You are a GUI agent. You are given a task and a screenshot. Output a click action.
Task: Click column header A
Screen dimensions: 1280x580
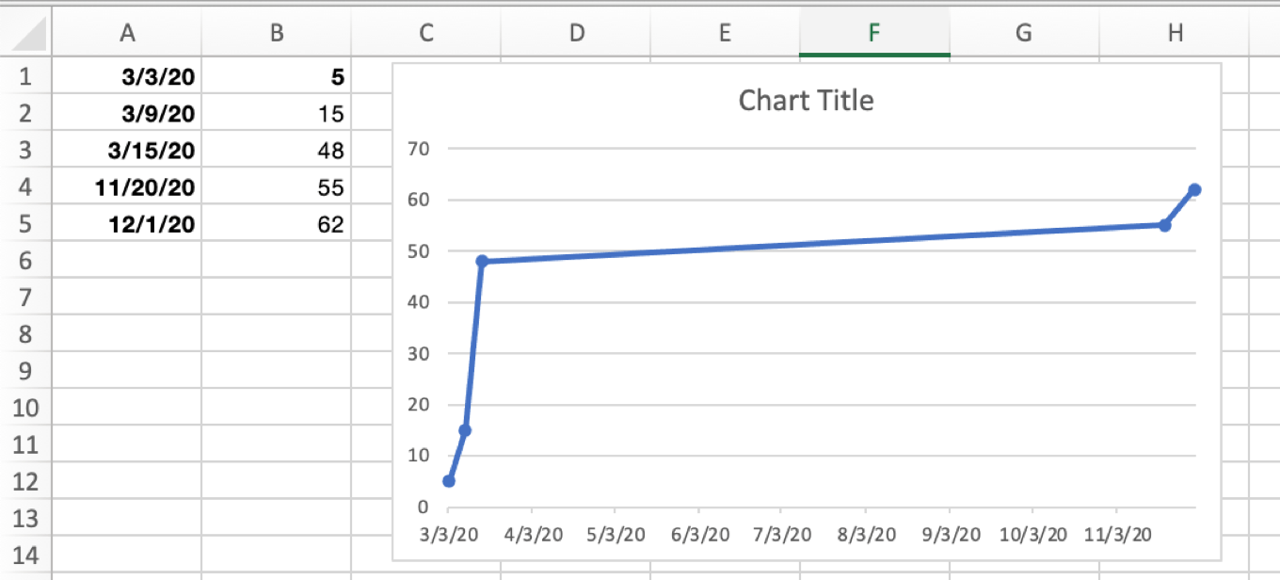tap(128, 32)
